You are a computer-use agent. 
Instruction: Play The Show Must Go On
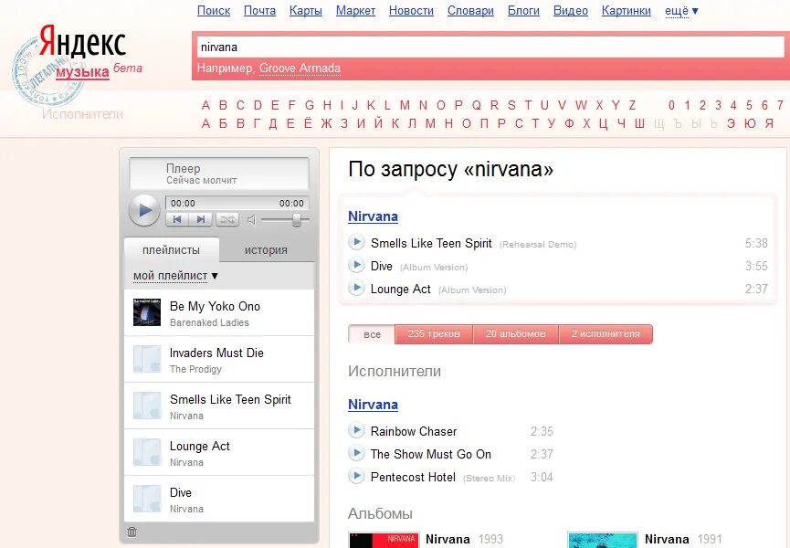tap(356, 453)
